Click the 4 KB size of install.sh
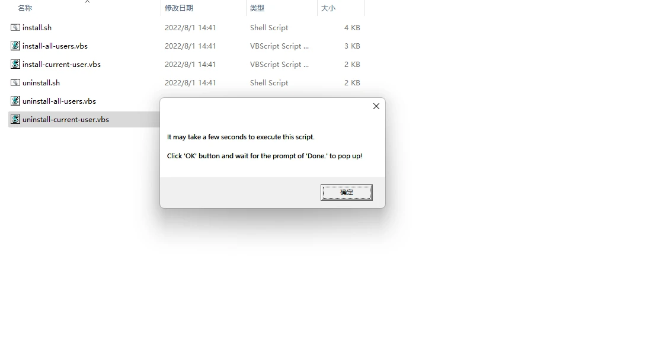Viewport: 662px width, 361px height. coord(351,27)
